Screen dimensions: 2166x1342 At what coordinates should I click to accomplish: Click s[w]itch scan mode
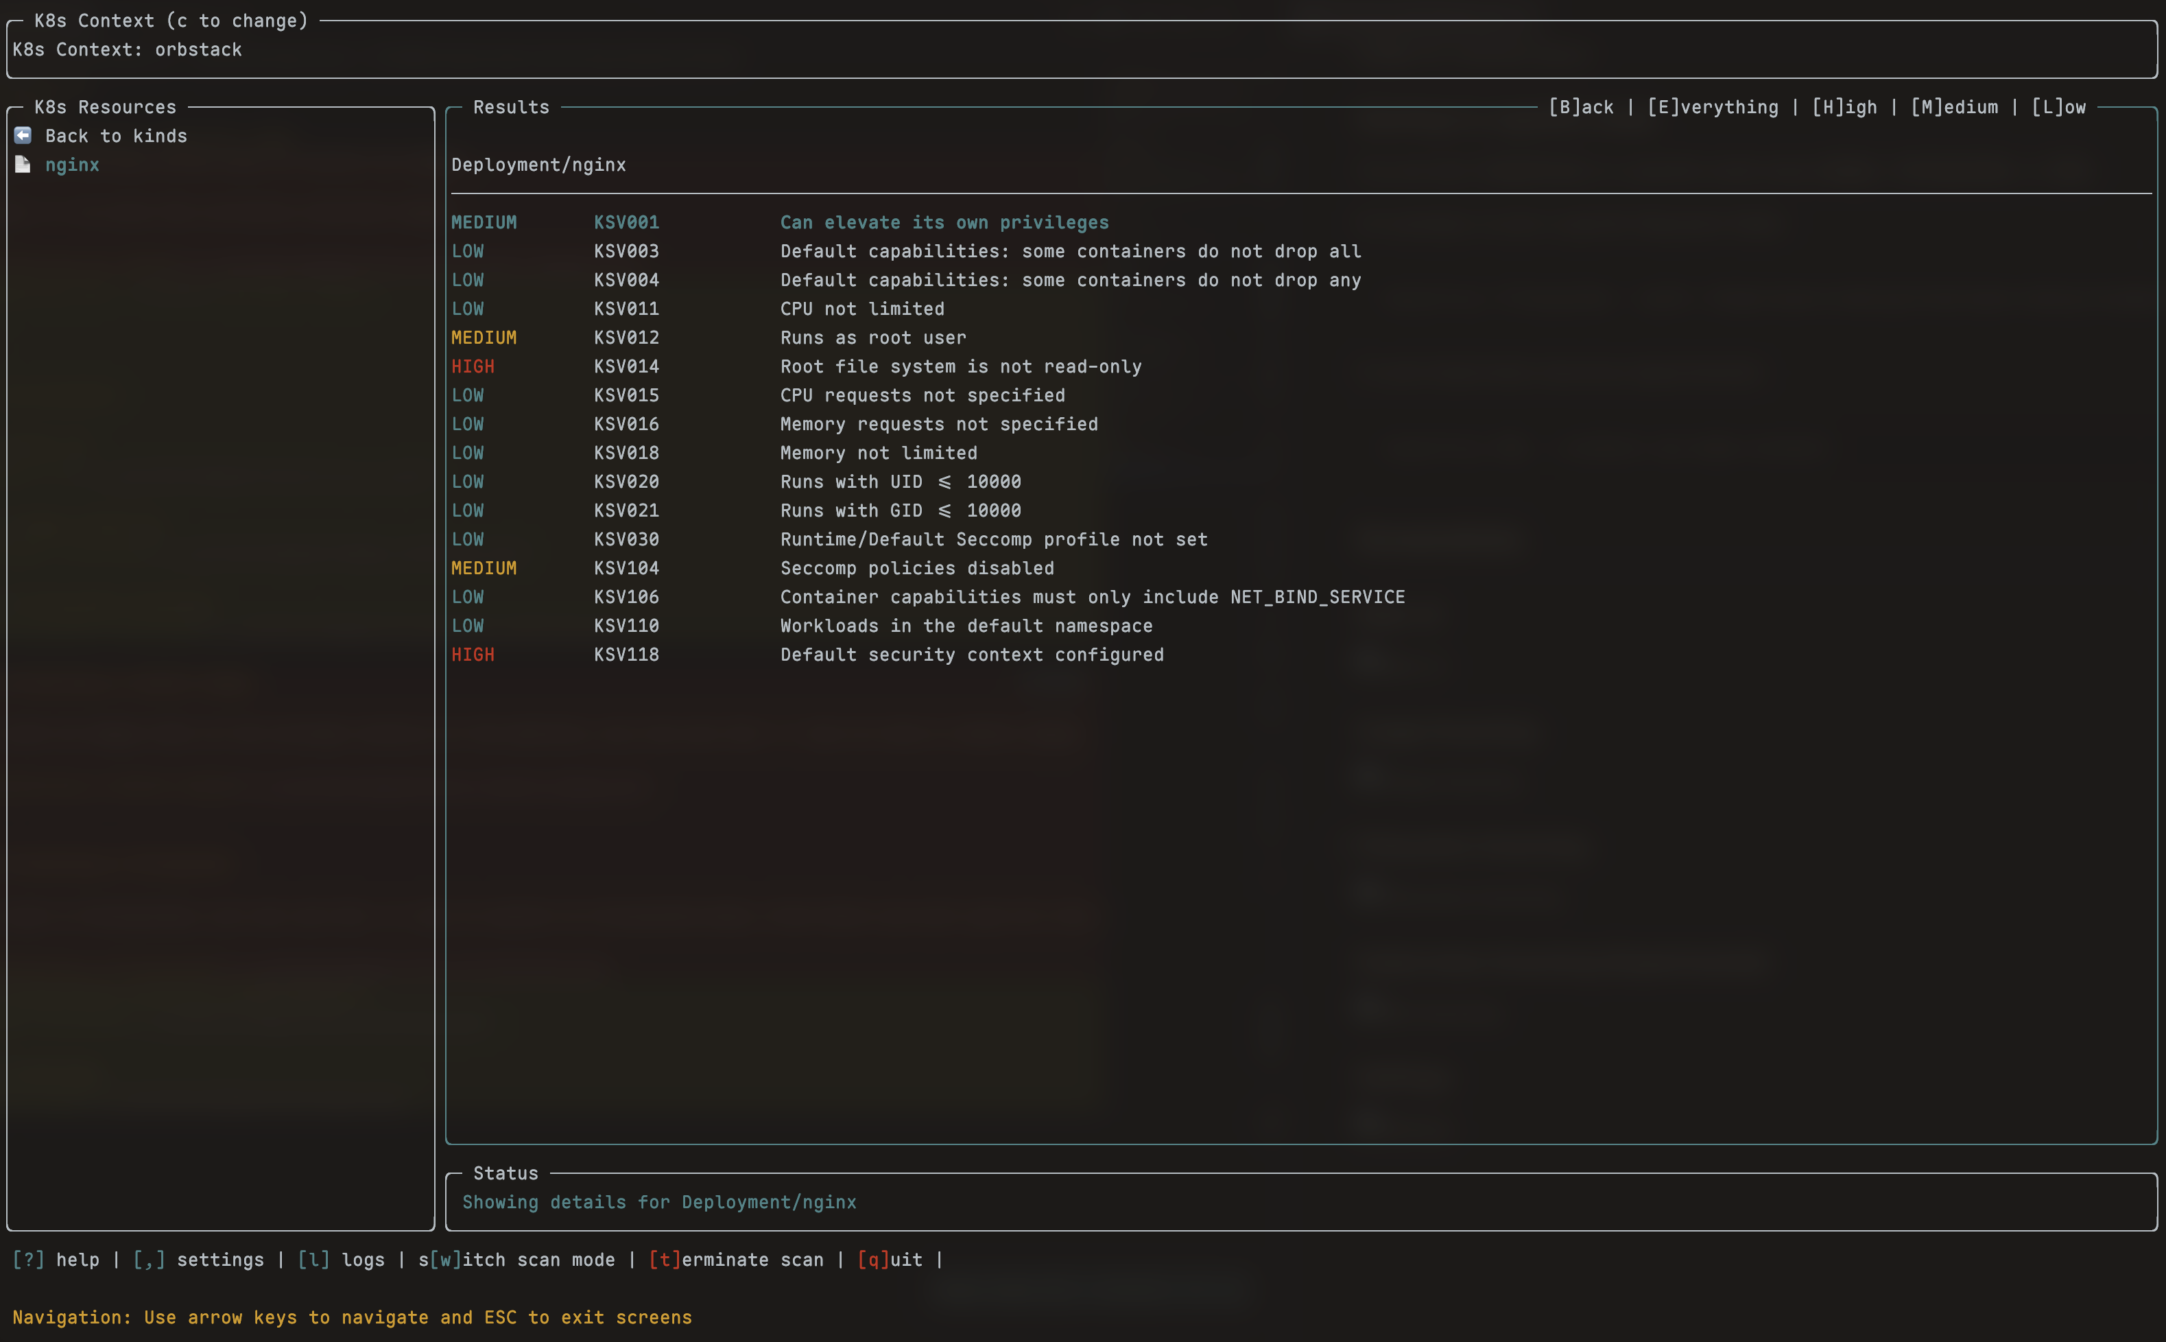point(516,1260)
